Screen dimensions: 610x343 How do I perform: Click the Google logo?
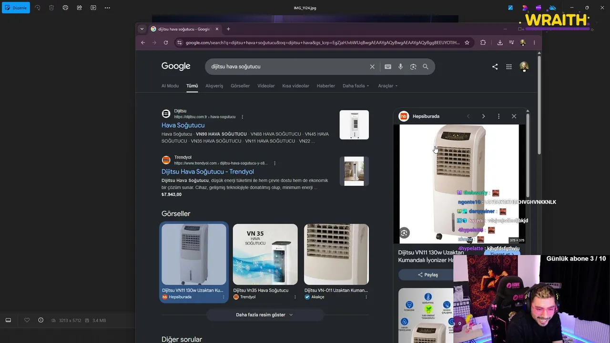(x=176, y=66)
